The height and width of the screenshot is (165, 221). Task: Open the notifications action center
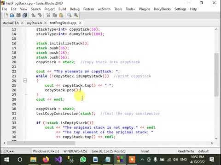point(212,159)
